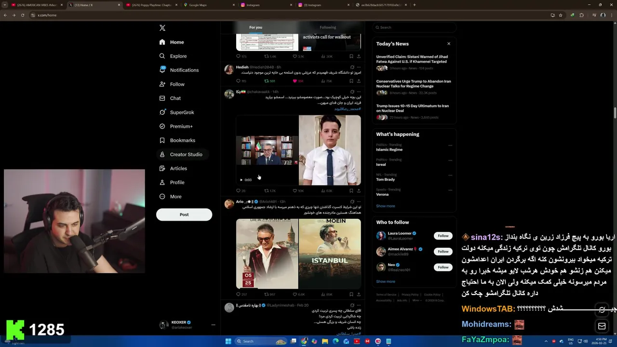This screenshot has width=617, height=347.
Task: Follow Neo
Action: tap(443, 267)
